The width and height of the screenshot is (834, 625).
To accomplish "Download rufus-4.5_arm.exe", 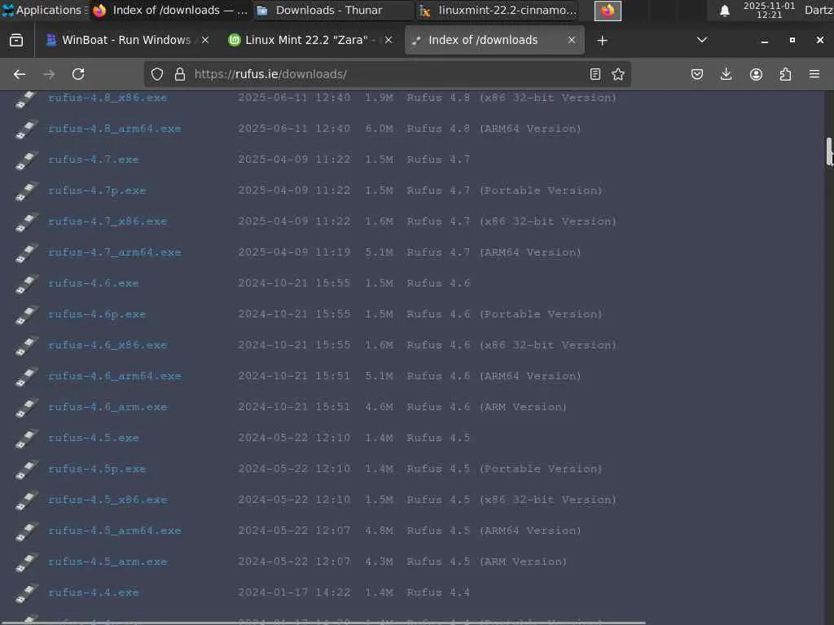I will (x=108, y=562).
